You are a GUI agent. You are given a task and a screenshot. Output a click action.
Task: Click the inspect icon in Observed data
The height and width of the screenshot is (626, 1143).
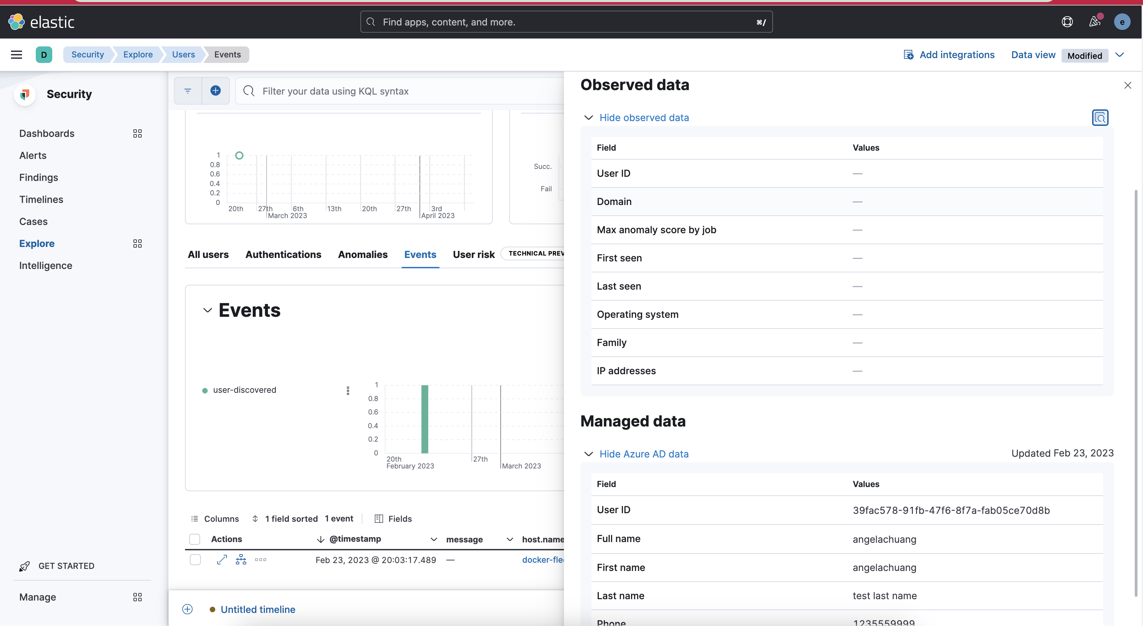click(1100, 118)
